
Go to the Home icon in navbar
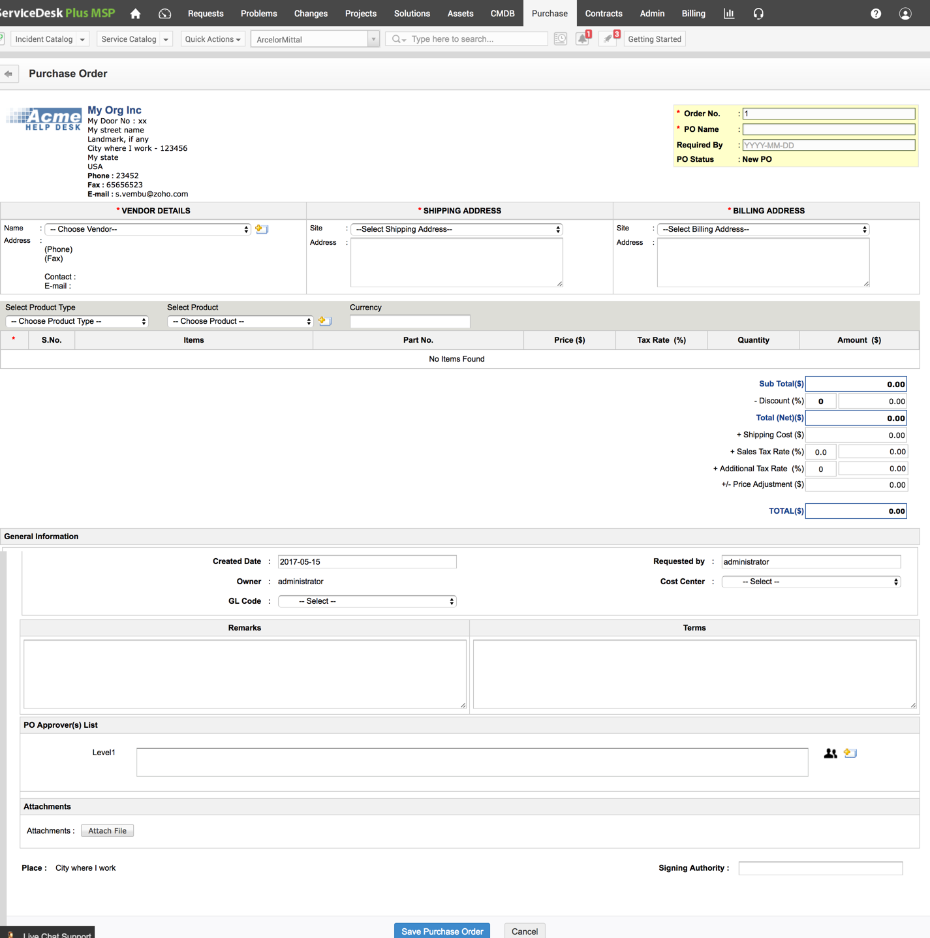click(135, 14)
